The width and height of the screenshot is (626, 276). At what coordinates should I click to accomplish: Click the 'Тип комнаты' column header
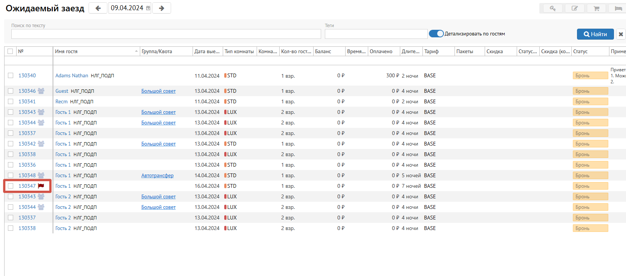(x=239, y=51)
